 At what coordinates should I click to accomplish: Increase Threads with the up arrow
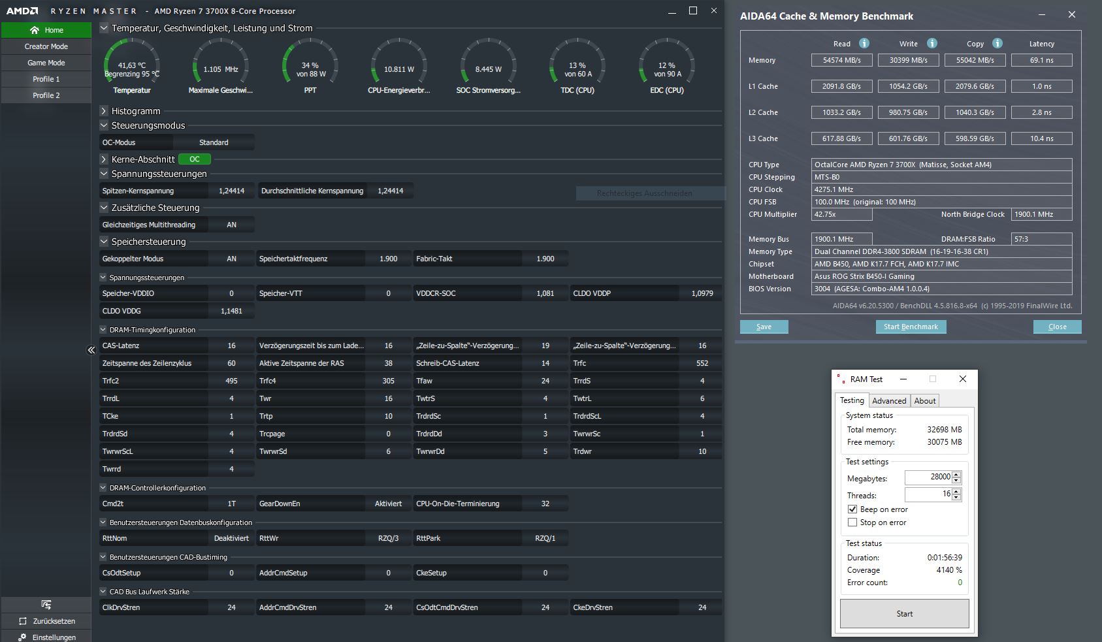click(x=956, y=492)
